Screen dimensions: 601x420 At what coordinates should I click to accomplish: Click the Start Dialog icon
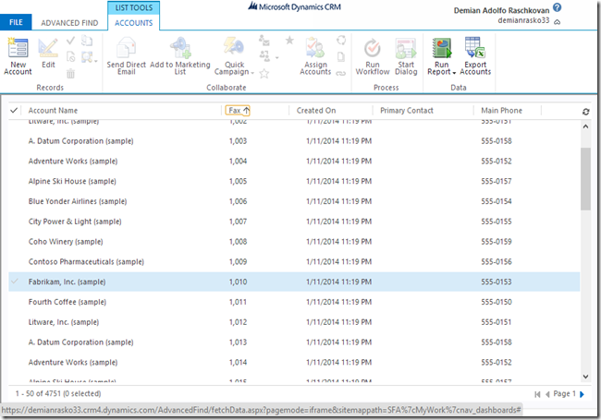[x=405, y=48]
